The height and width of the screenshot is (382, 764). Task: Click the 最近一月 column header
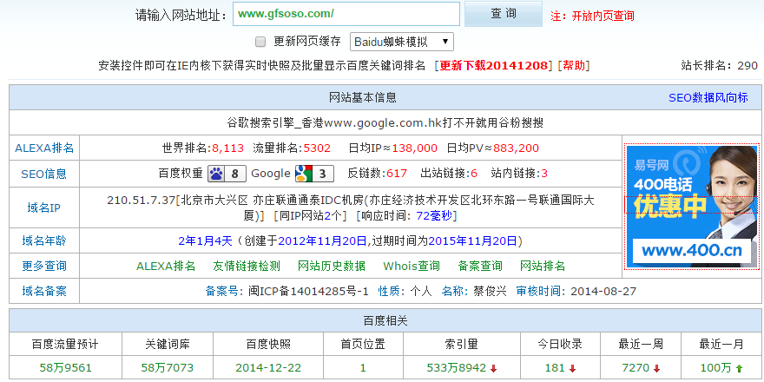[x=721, y=345]
